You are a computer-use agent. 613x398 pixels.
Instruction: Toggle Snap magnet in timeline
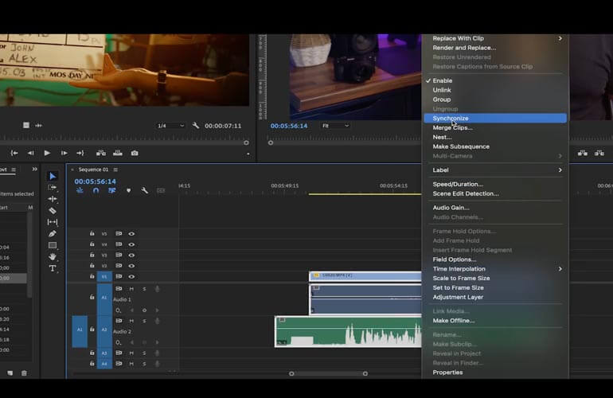click(x=96, y=190)
